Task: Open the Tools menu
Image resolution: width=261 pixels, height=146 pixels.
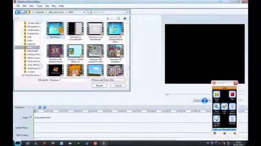Action: tap(40, 6)
